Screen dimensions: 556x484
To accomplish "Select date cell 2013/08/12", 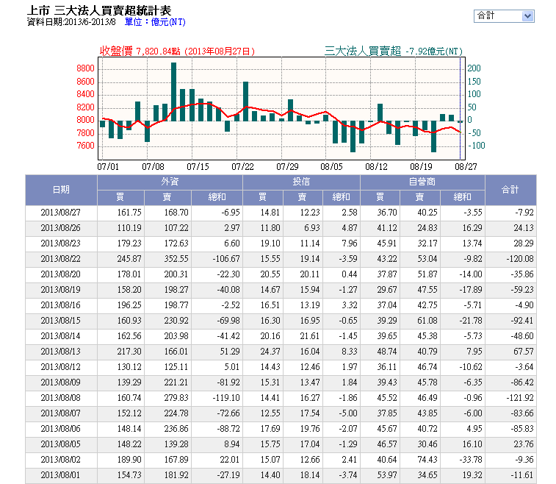I will tap(61, 367).
